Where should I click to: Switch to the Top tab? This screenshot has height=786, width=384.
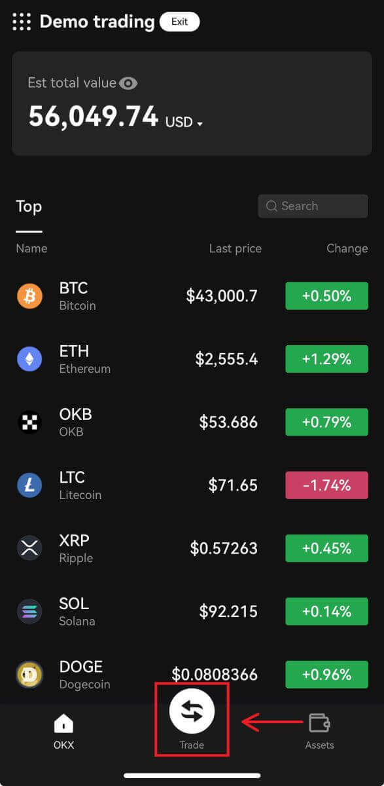[x=28, y=206]
